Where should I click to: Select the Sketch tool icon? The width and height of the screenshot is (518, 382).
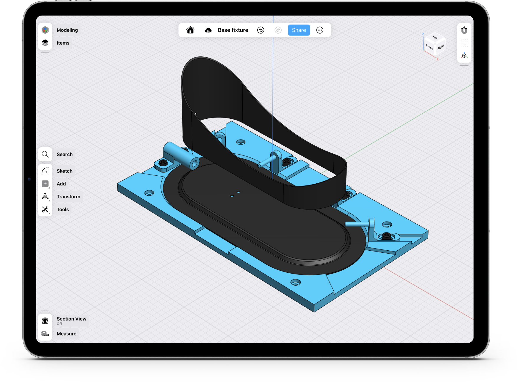point(45,171)
